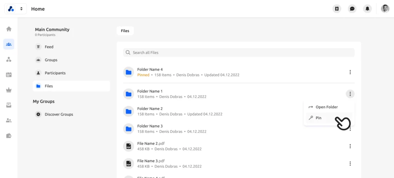394x178 pixels.
Task: Open the wallet icon in sidebar
Action: click(x=9, y=136)
